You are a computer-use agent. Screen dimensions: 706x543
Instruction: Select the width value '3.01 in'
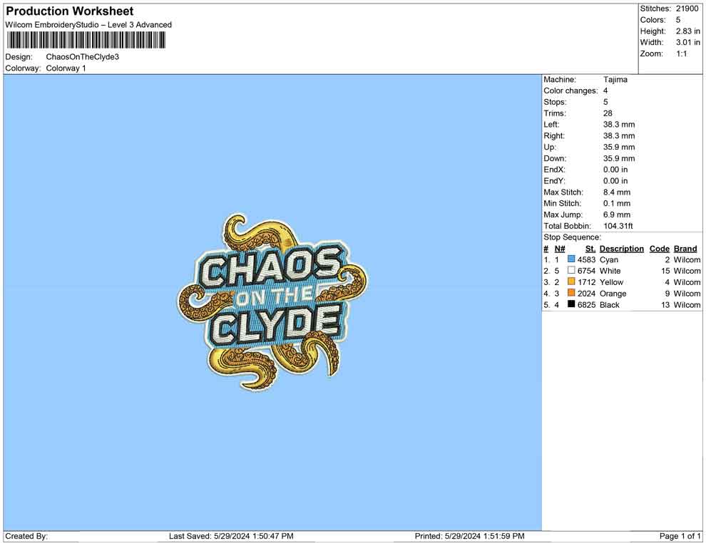pos(688,42)
